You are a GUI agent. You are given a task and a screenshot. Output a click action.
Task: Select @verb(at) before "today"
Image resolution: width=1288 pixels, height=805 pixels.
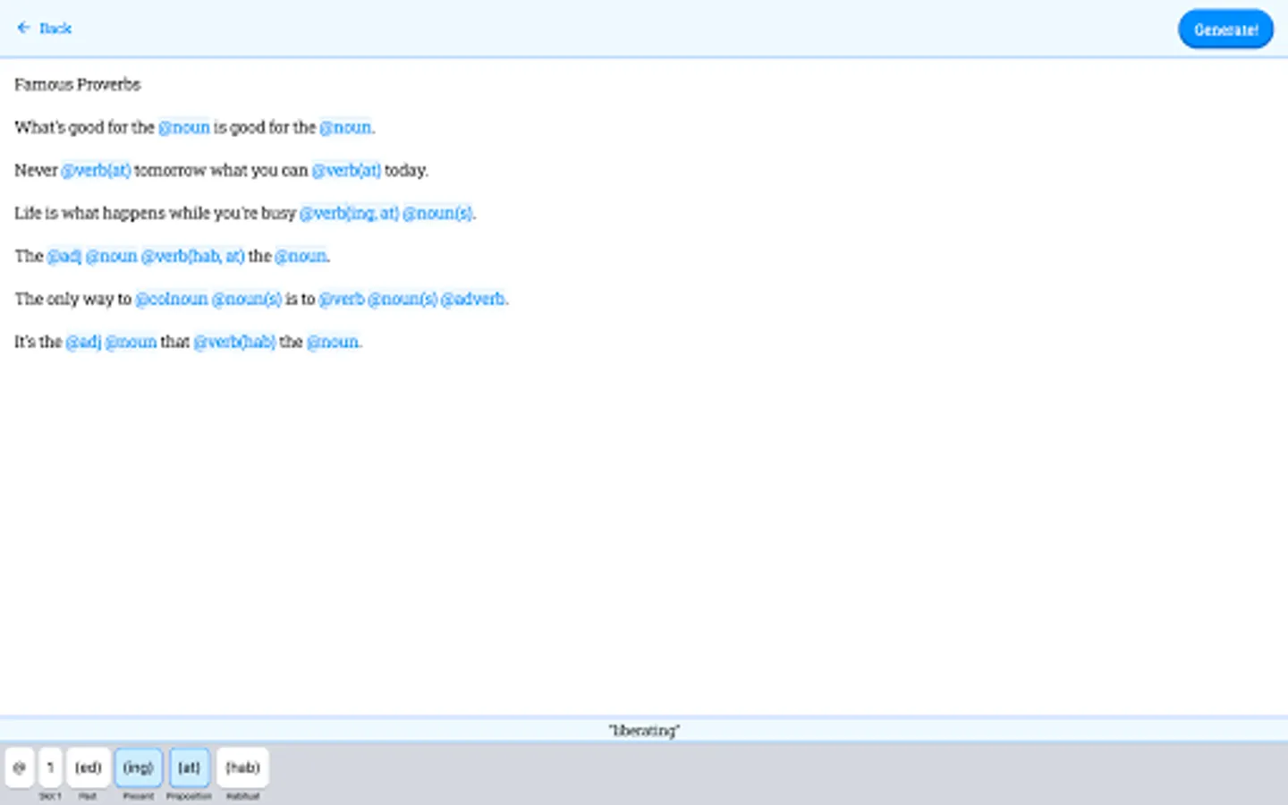tap(346, 170)
